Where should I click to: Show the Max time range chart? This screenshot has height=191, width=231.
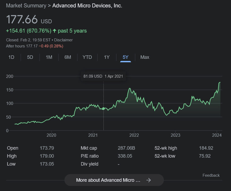145,57
